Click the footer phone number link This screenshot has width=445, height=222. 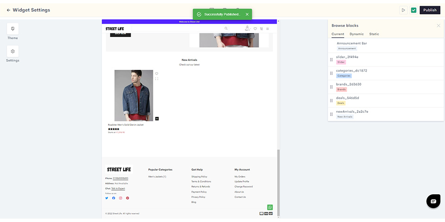point(121,178)
